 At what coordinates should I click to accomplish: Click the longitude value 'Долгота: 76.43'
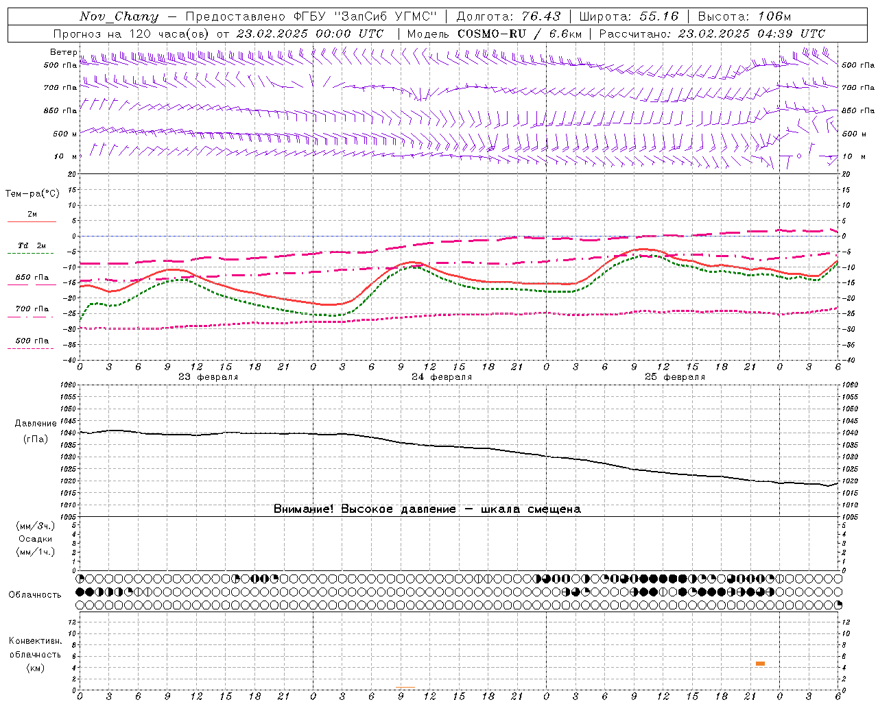pyautogui.click(x=508, y=16)
